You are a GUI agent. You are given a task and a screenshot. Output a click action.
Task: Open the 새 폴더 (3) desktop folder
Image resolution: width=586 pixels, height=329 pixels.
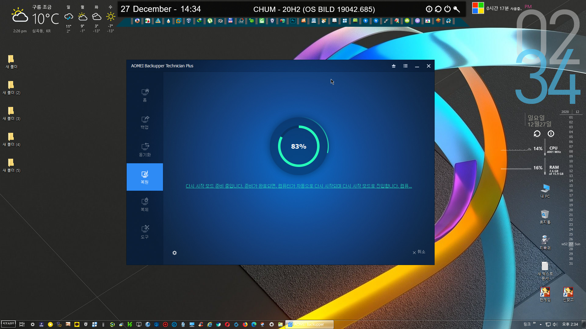(11, 114)
